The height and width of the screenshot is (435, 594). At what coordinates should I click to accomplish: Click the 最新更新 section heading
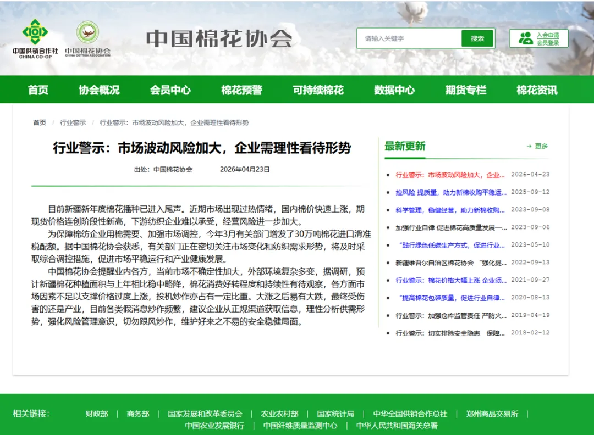pos(405,147)
